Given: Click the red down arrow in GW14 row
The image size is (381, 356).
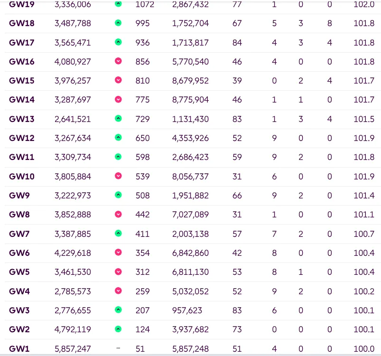Looking at the screenshot, I should [118, 99].
